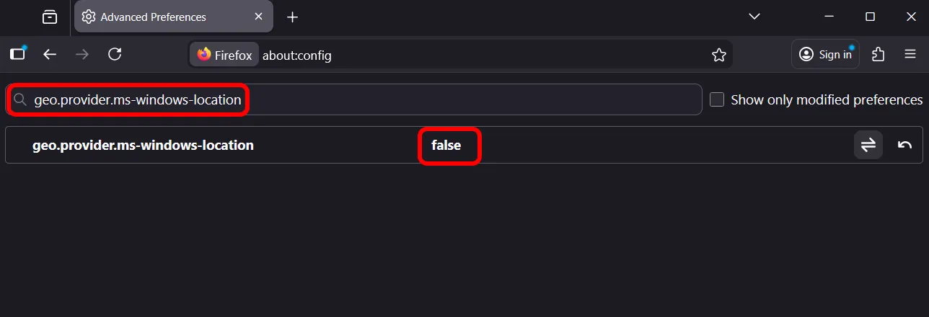This screenshot has width=929, height=317.
Task: Click the Firefox identity badge
Action: [x=224, y=55]
